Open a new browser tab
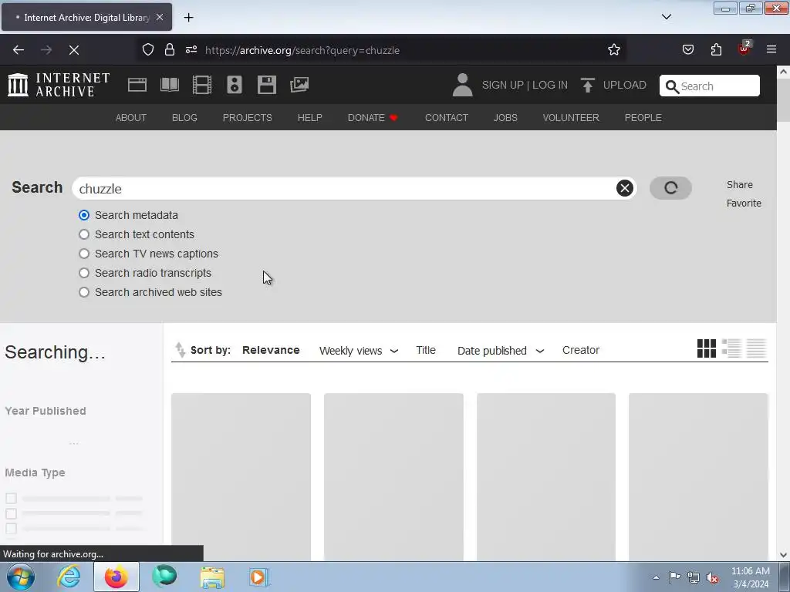This screenshot has width=790, height=592. (x=188, y=18)
